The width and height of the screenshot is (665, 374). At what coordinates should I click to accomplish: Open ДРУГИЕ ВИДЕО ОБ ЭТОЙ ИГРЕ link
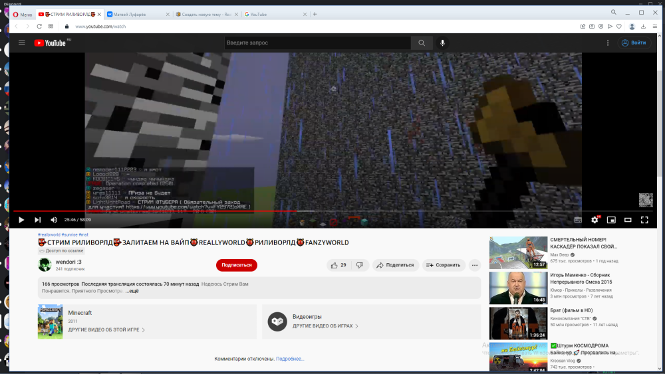(x=106, y=329)
